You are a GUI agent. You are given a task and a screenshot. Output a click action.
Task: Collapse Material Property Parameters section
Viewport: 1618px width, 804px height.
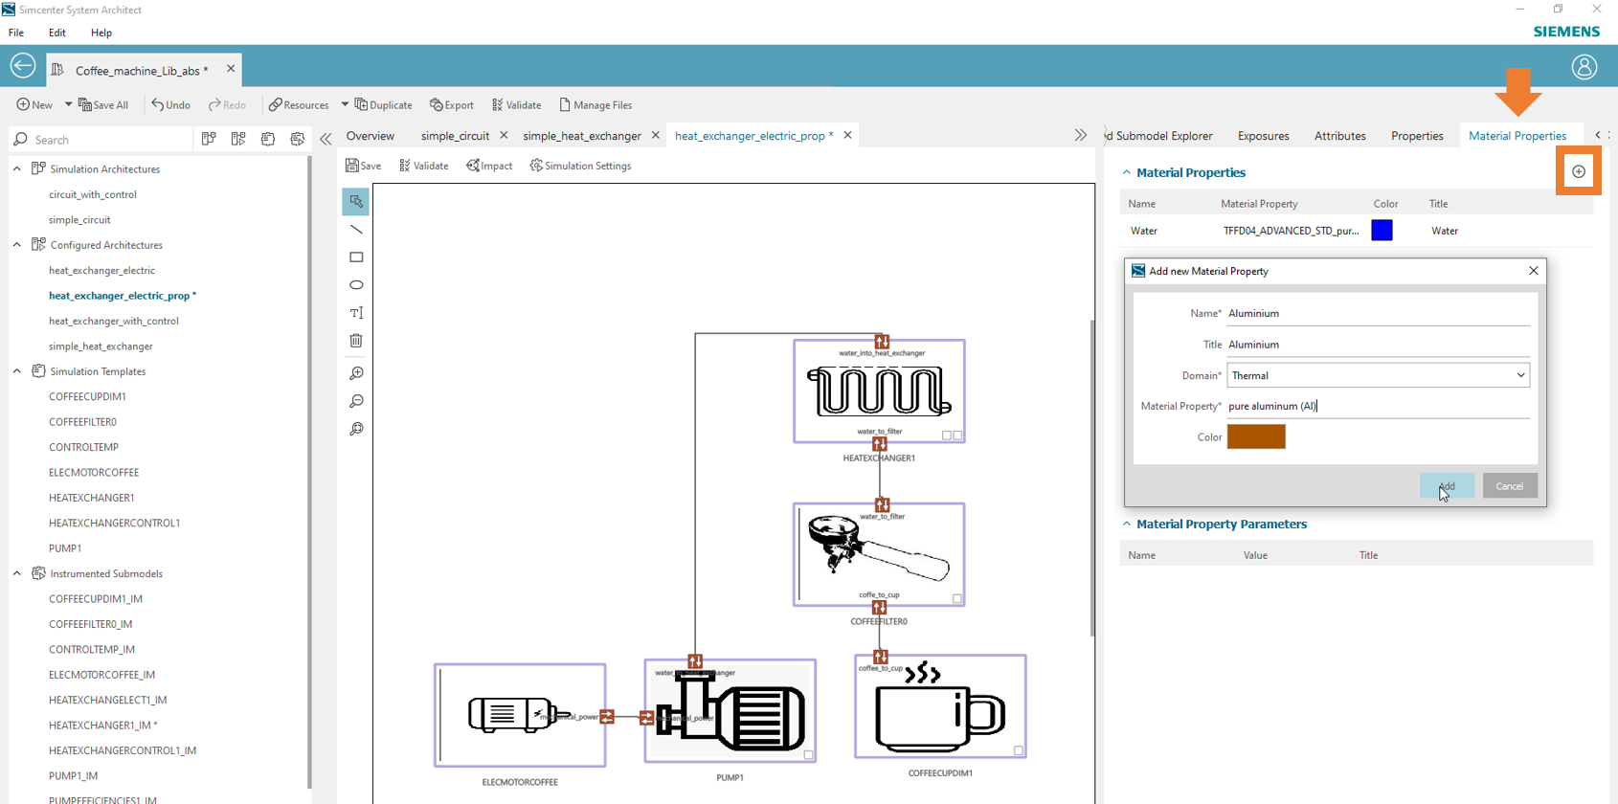(x=1127, y=524)
